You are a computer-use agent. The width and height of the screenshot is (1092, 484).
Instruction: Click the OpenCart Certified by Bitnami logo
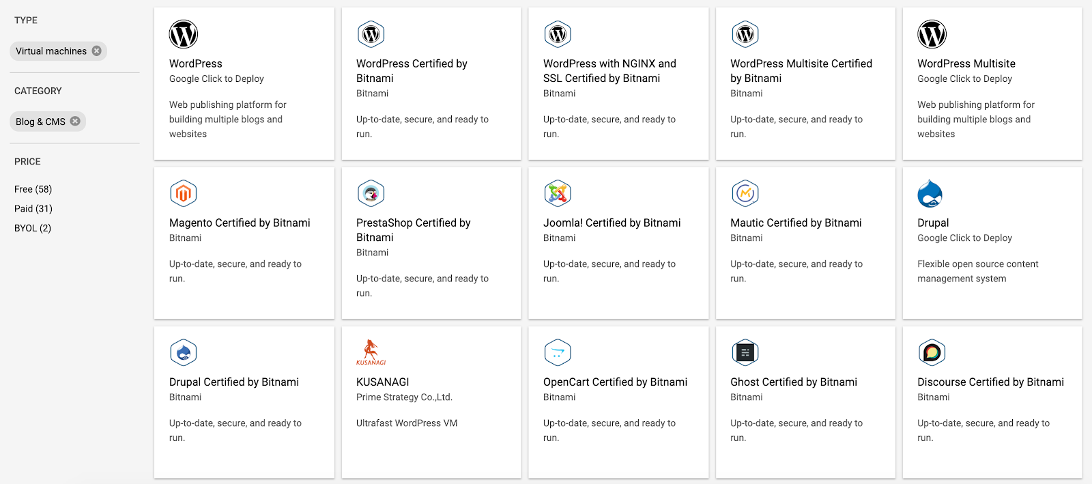pyautogui.click(x=558, y=353)
